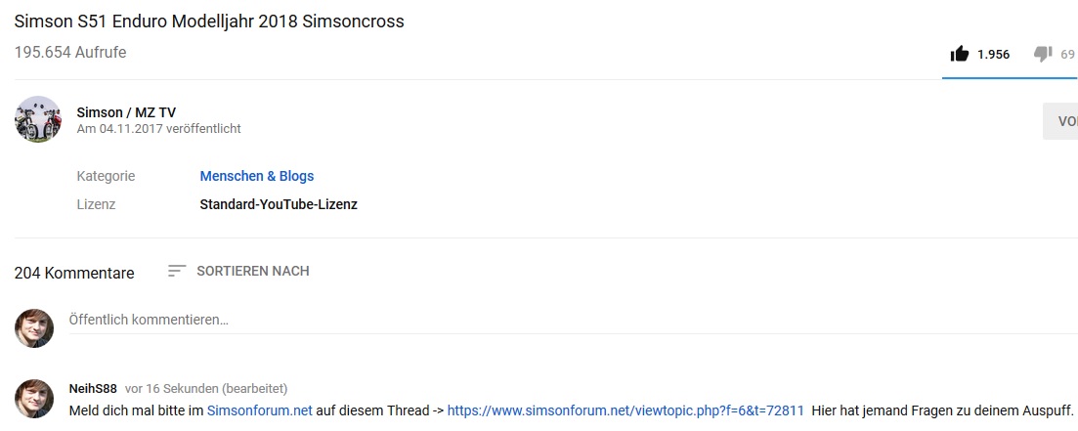Image resolution: width=1078 pixels, height=431 pixels.
Task: Dislike the video with thumbs-down icon
Action: (x=1043, y=54)
